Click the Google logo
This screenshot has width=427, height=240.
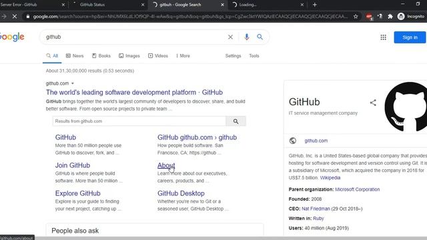[x=11, y=37]
